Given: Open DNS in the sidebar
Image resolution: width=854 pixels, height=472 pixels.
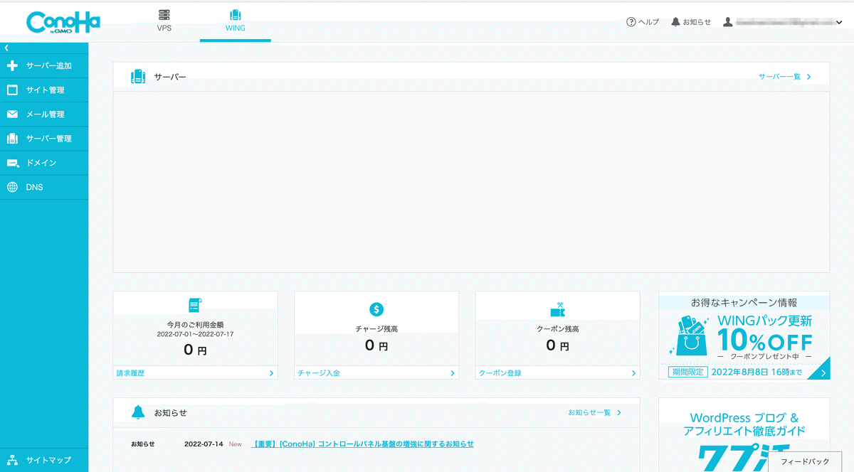Looking at the screenshot, I should click(x=44, y=187).
